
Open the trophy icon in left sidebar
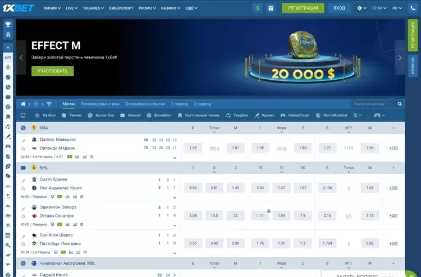click(8, 25)
